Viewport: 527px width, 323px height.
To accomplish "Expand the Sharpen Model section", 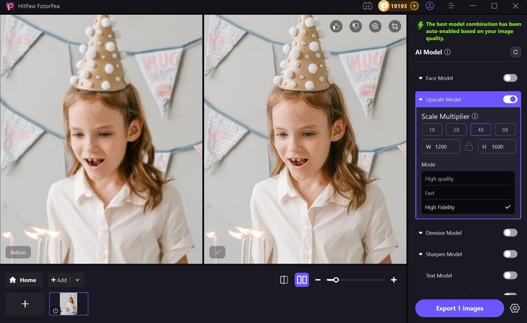I will [420, 254].
